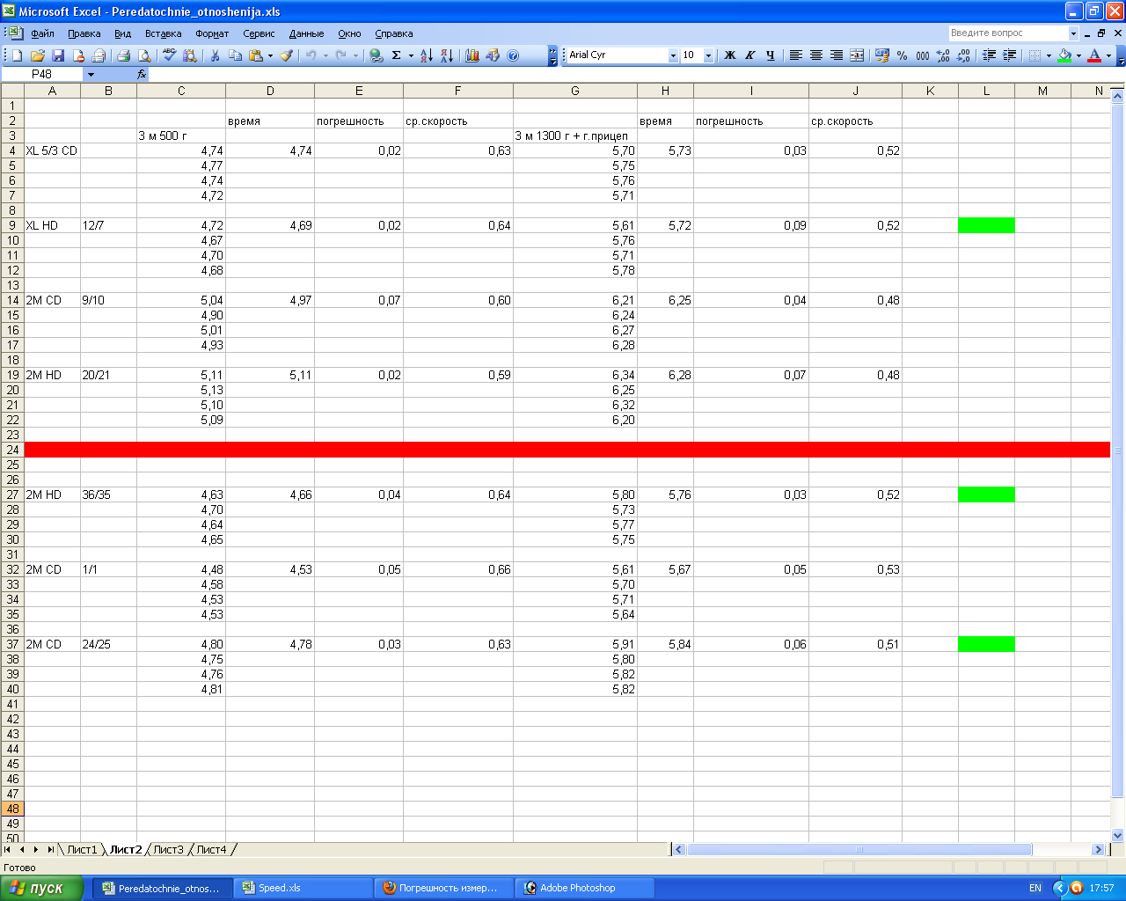Apply AutoSum with the sigma icon

[x=397, y=55]
